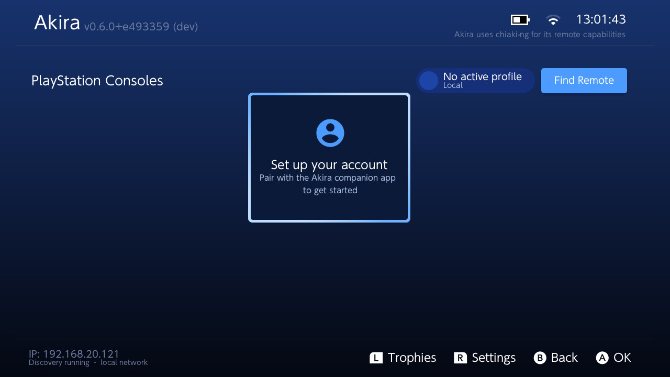Select the Set up your account card
Screen dimensions: 670x377
[x=329, y=158]
